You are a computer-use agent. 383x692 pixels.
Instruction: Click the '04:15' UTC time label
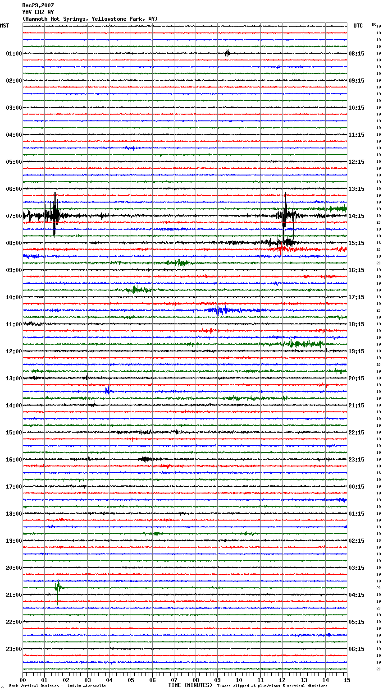click(356, 595)
